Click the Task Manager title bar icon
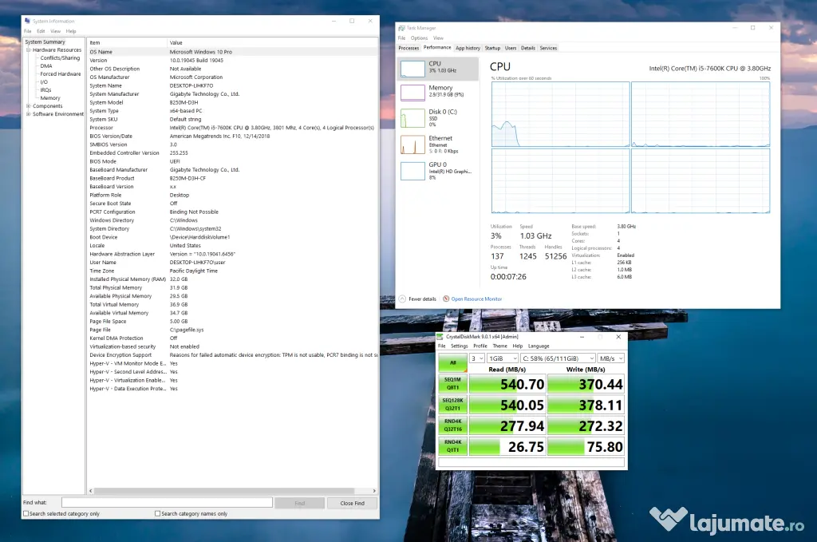The height and width of the screenshot is (542, 817). (x=401, y=28)
